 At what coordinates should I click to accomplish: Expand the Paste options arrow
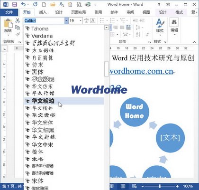tap(8, 35)
